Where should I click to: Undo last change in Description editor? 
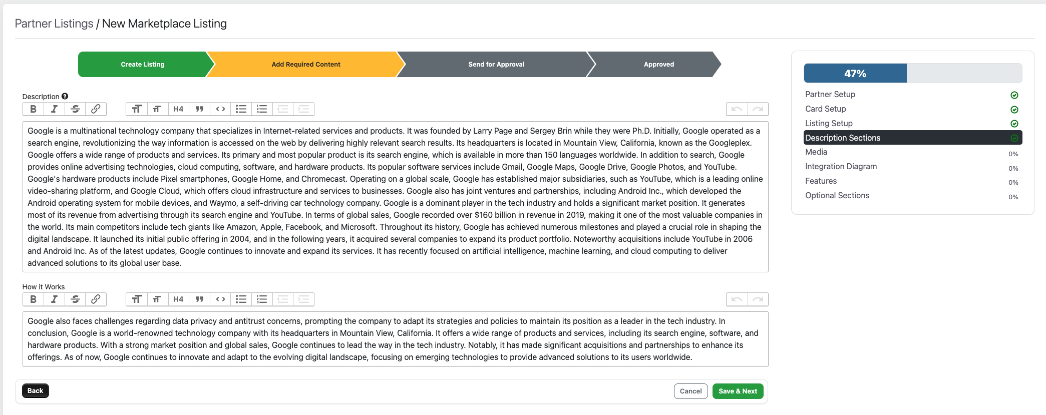pyautogui.click(x=737, y=109)
